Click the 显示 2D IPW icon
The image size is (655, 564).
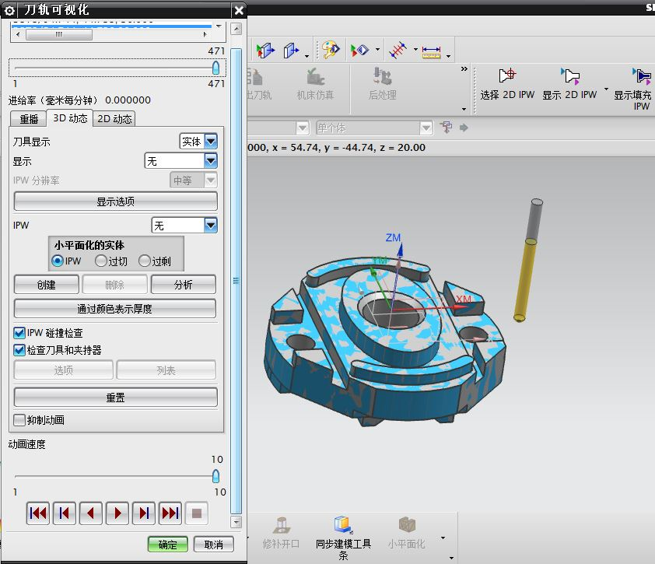coord(570,76)
